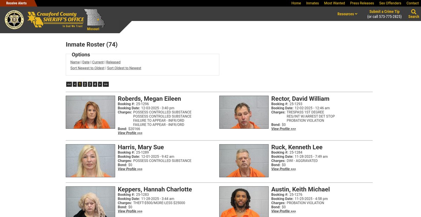Click the Missouri state map icon
The height and width of the screenshot is (217, 421).
[94, 18]
